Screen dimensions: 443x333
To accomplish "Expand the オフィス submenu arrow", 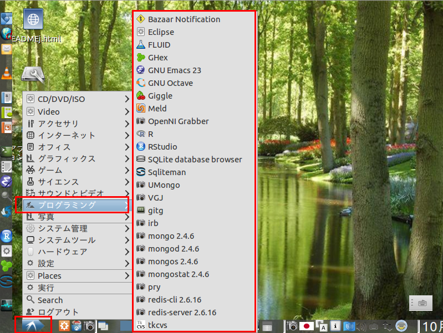I will coord(127,147).
